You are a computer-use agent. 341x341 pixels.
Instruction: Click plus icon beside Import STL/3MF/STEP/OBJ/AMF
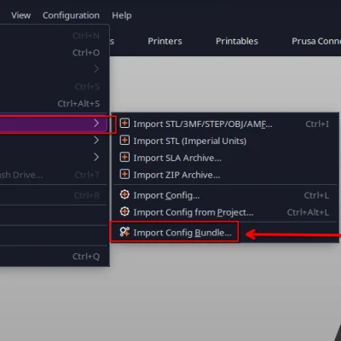pyautogui.click(x=124, y=124)
